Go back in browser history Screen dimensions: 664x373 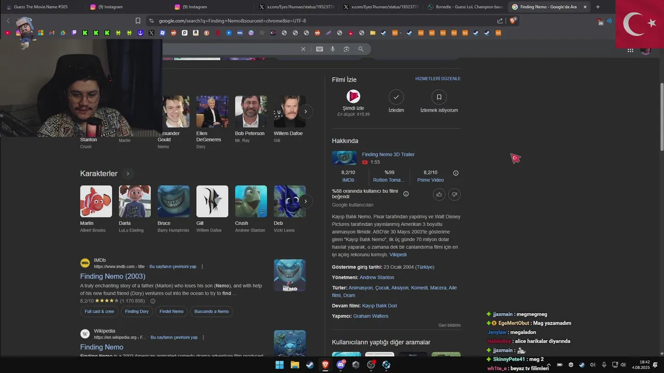(x=8, y=21)
